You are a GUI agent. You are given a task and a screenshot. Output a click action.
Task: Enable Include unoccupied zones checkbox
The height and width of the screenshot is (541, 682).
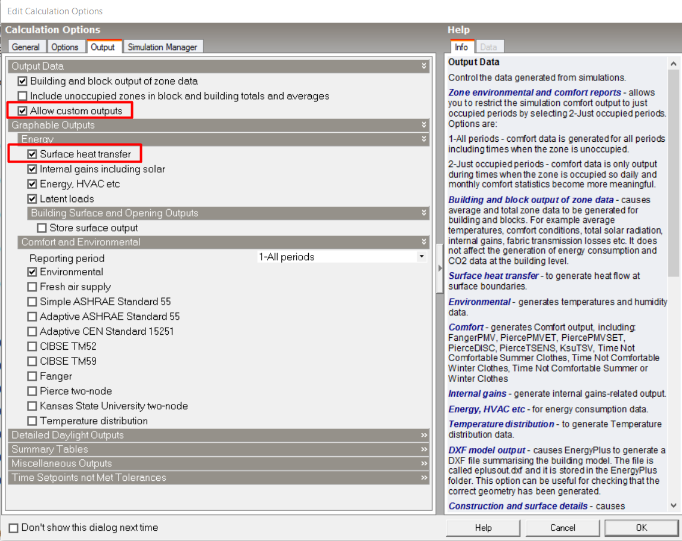[23, 96]
